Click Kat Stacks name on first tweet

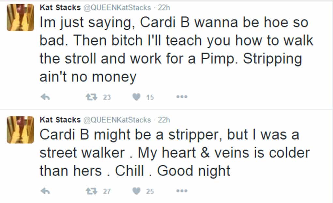60,8
